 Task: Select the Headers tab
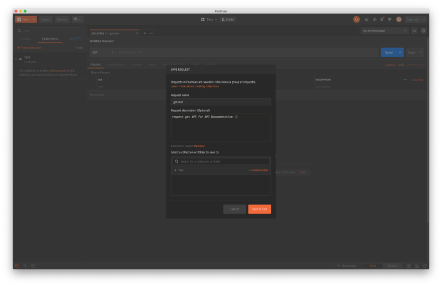click(137, 65)
